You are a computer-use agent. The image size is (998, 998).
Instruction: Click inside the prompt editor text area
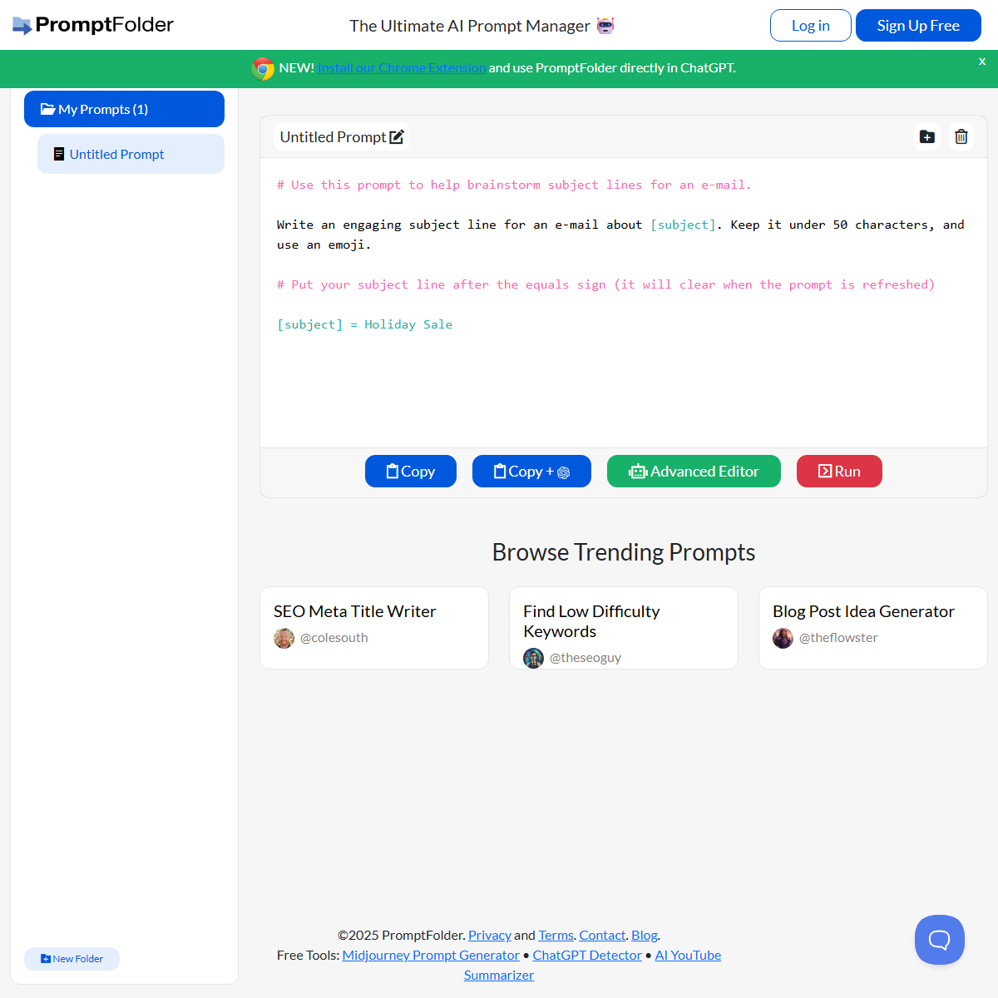point(624,303)
